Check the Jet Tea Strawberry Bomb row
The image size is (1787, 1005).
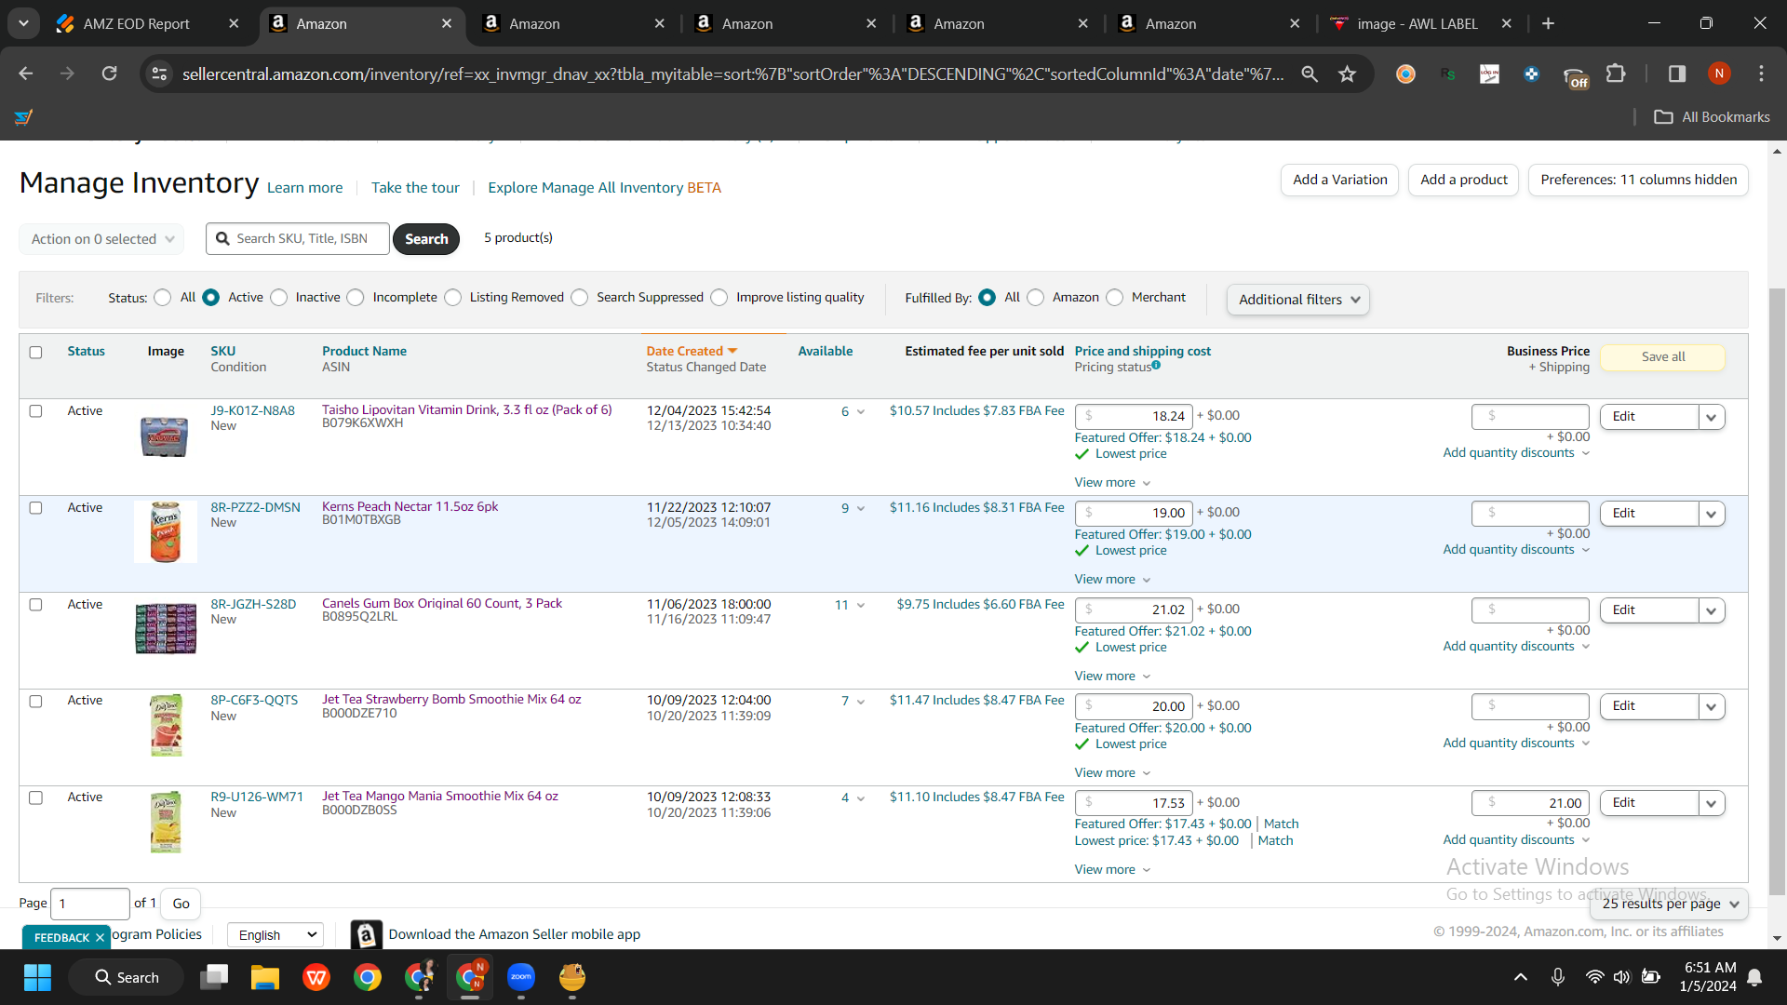click(x=35, y=702)
